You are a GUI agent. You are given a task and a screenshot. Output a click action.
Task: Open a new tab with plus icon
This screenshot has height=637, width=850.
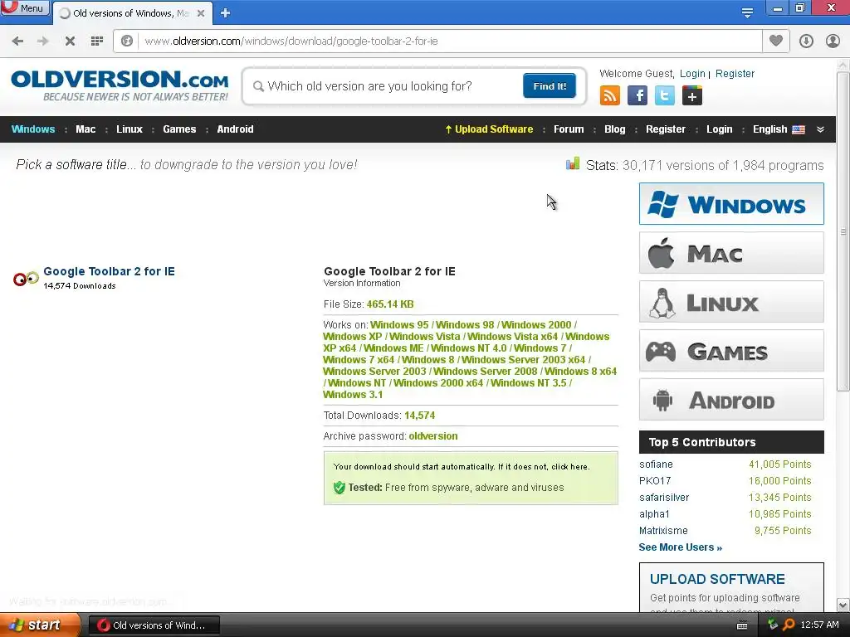226,13
